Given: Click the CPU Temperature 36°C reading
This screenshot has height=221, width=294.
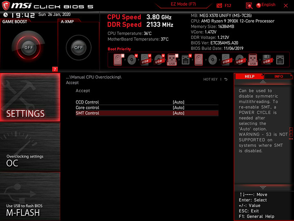Looking at the screenshot, I should 129,34.
